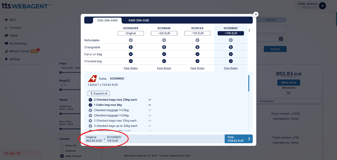Image resolution: width=337 pixels, height=160 pixels.
Task: Open the Pricing Details tab
Action: point(266,101)
